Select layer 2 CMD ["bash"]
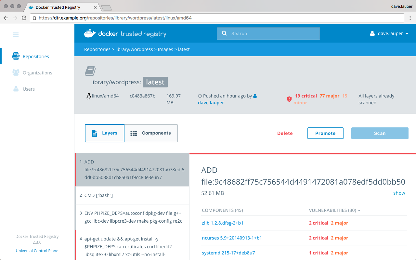This screenshot has height=260, width=416. pos(132,195)
